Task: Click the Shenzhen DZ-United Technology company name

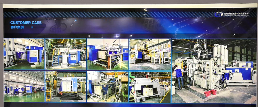Action: coord(236,14)
